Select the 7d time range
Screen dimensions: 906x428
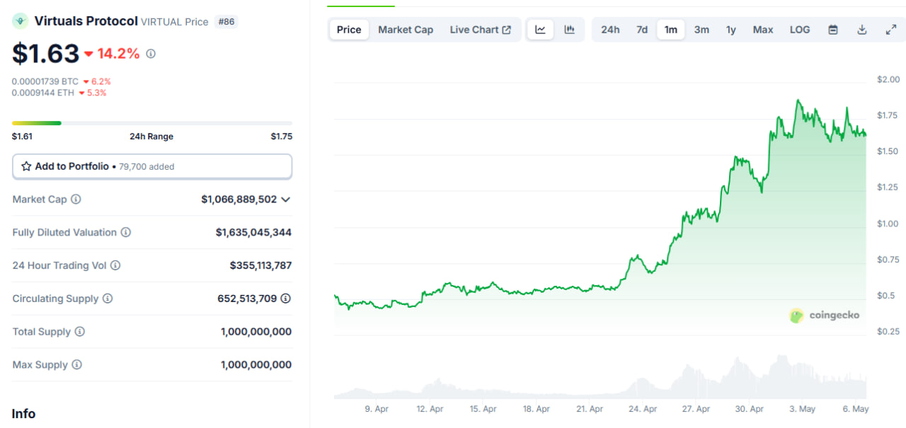pyautogui.click(x=642, y=30)
